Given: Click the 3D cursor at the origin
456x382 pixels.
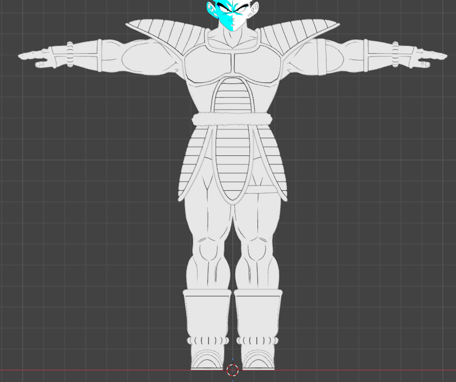Looking at the screenshot, I should (x=232, y=370).
